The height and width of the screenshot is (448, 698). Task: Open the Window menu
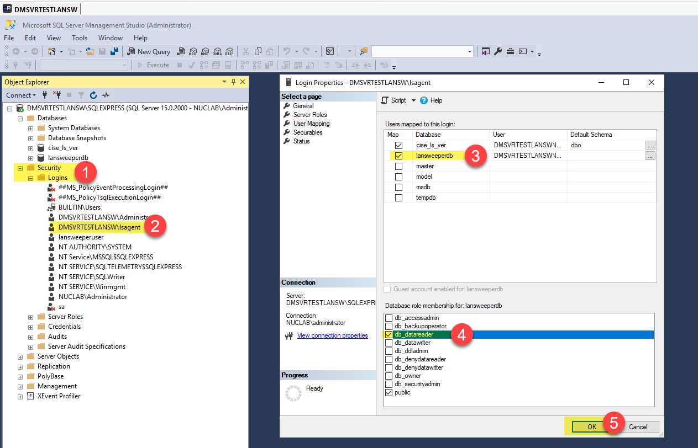[111, 38]
